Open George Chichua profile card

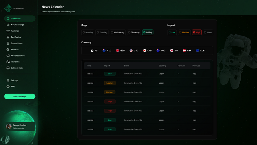(x=20, y=126)
